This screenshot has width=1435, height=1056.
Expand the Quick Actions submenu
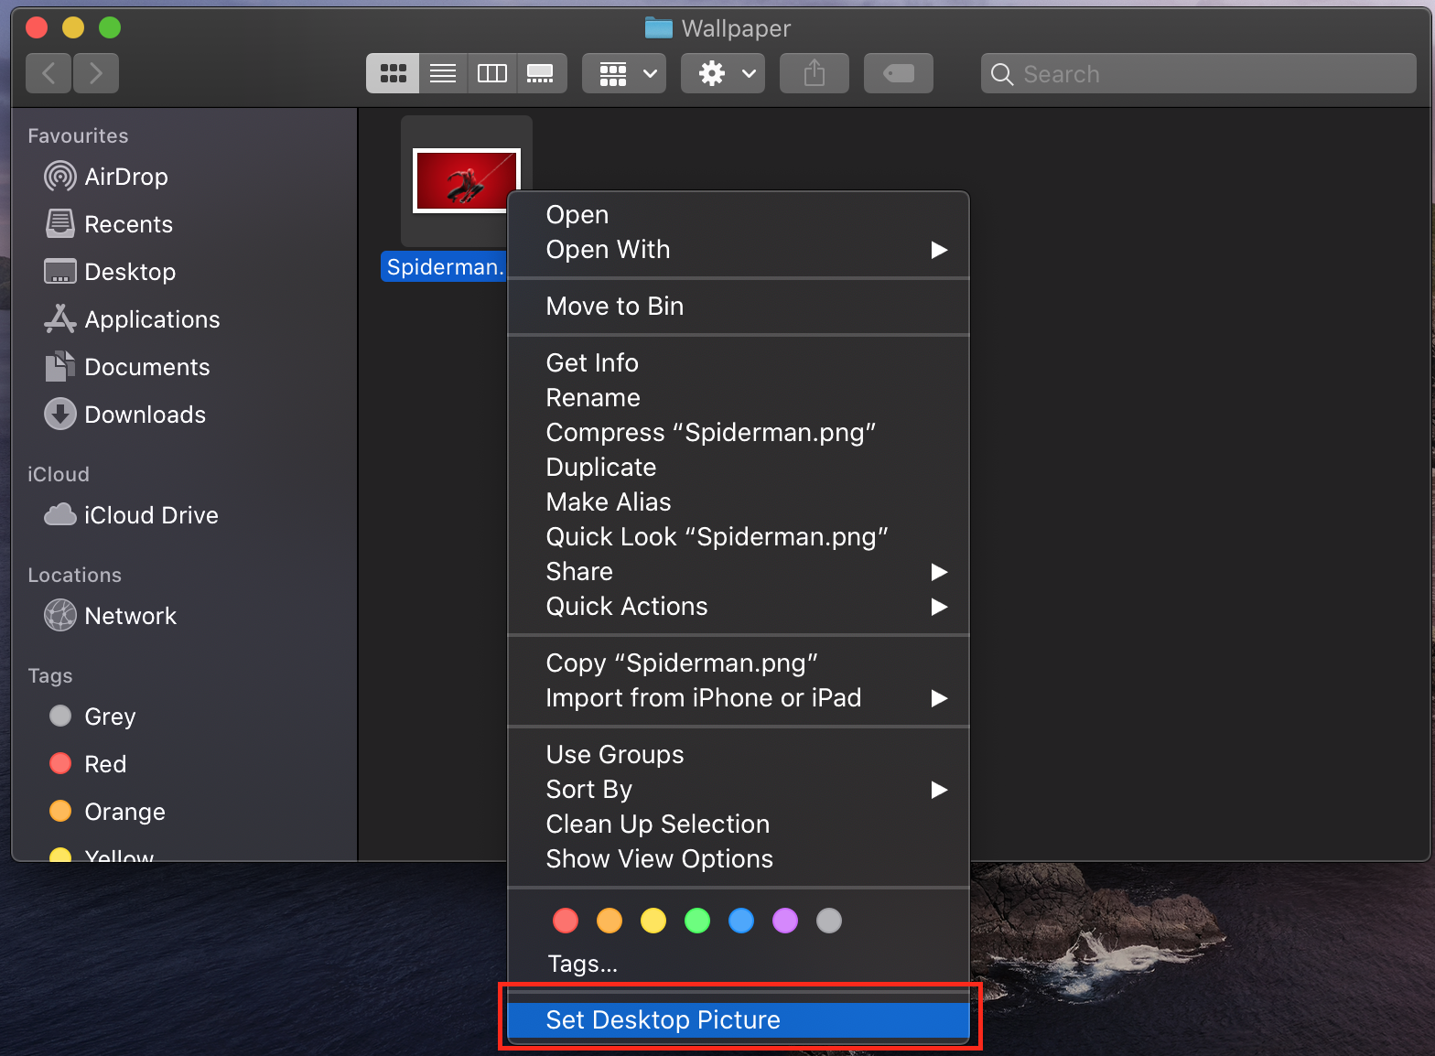click(x=738, y=606)
